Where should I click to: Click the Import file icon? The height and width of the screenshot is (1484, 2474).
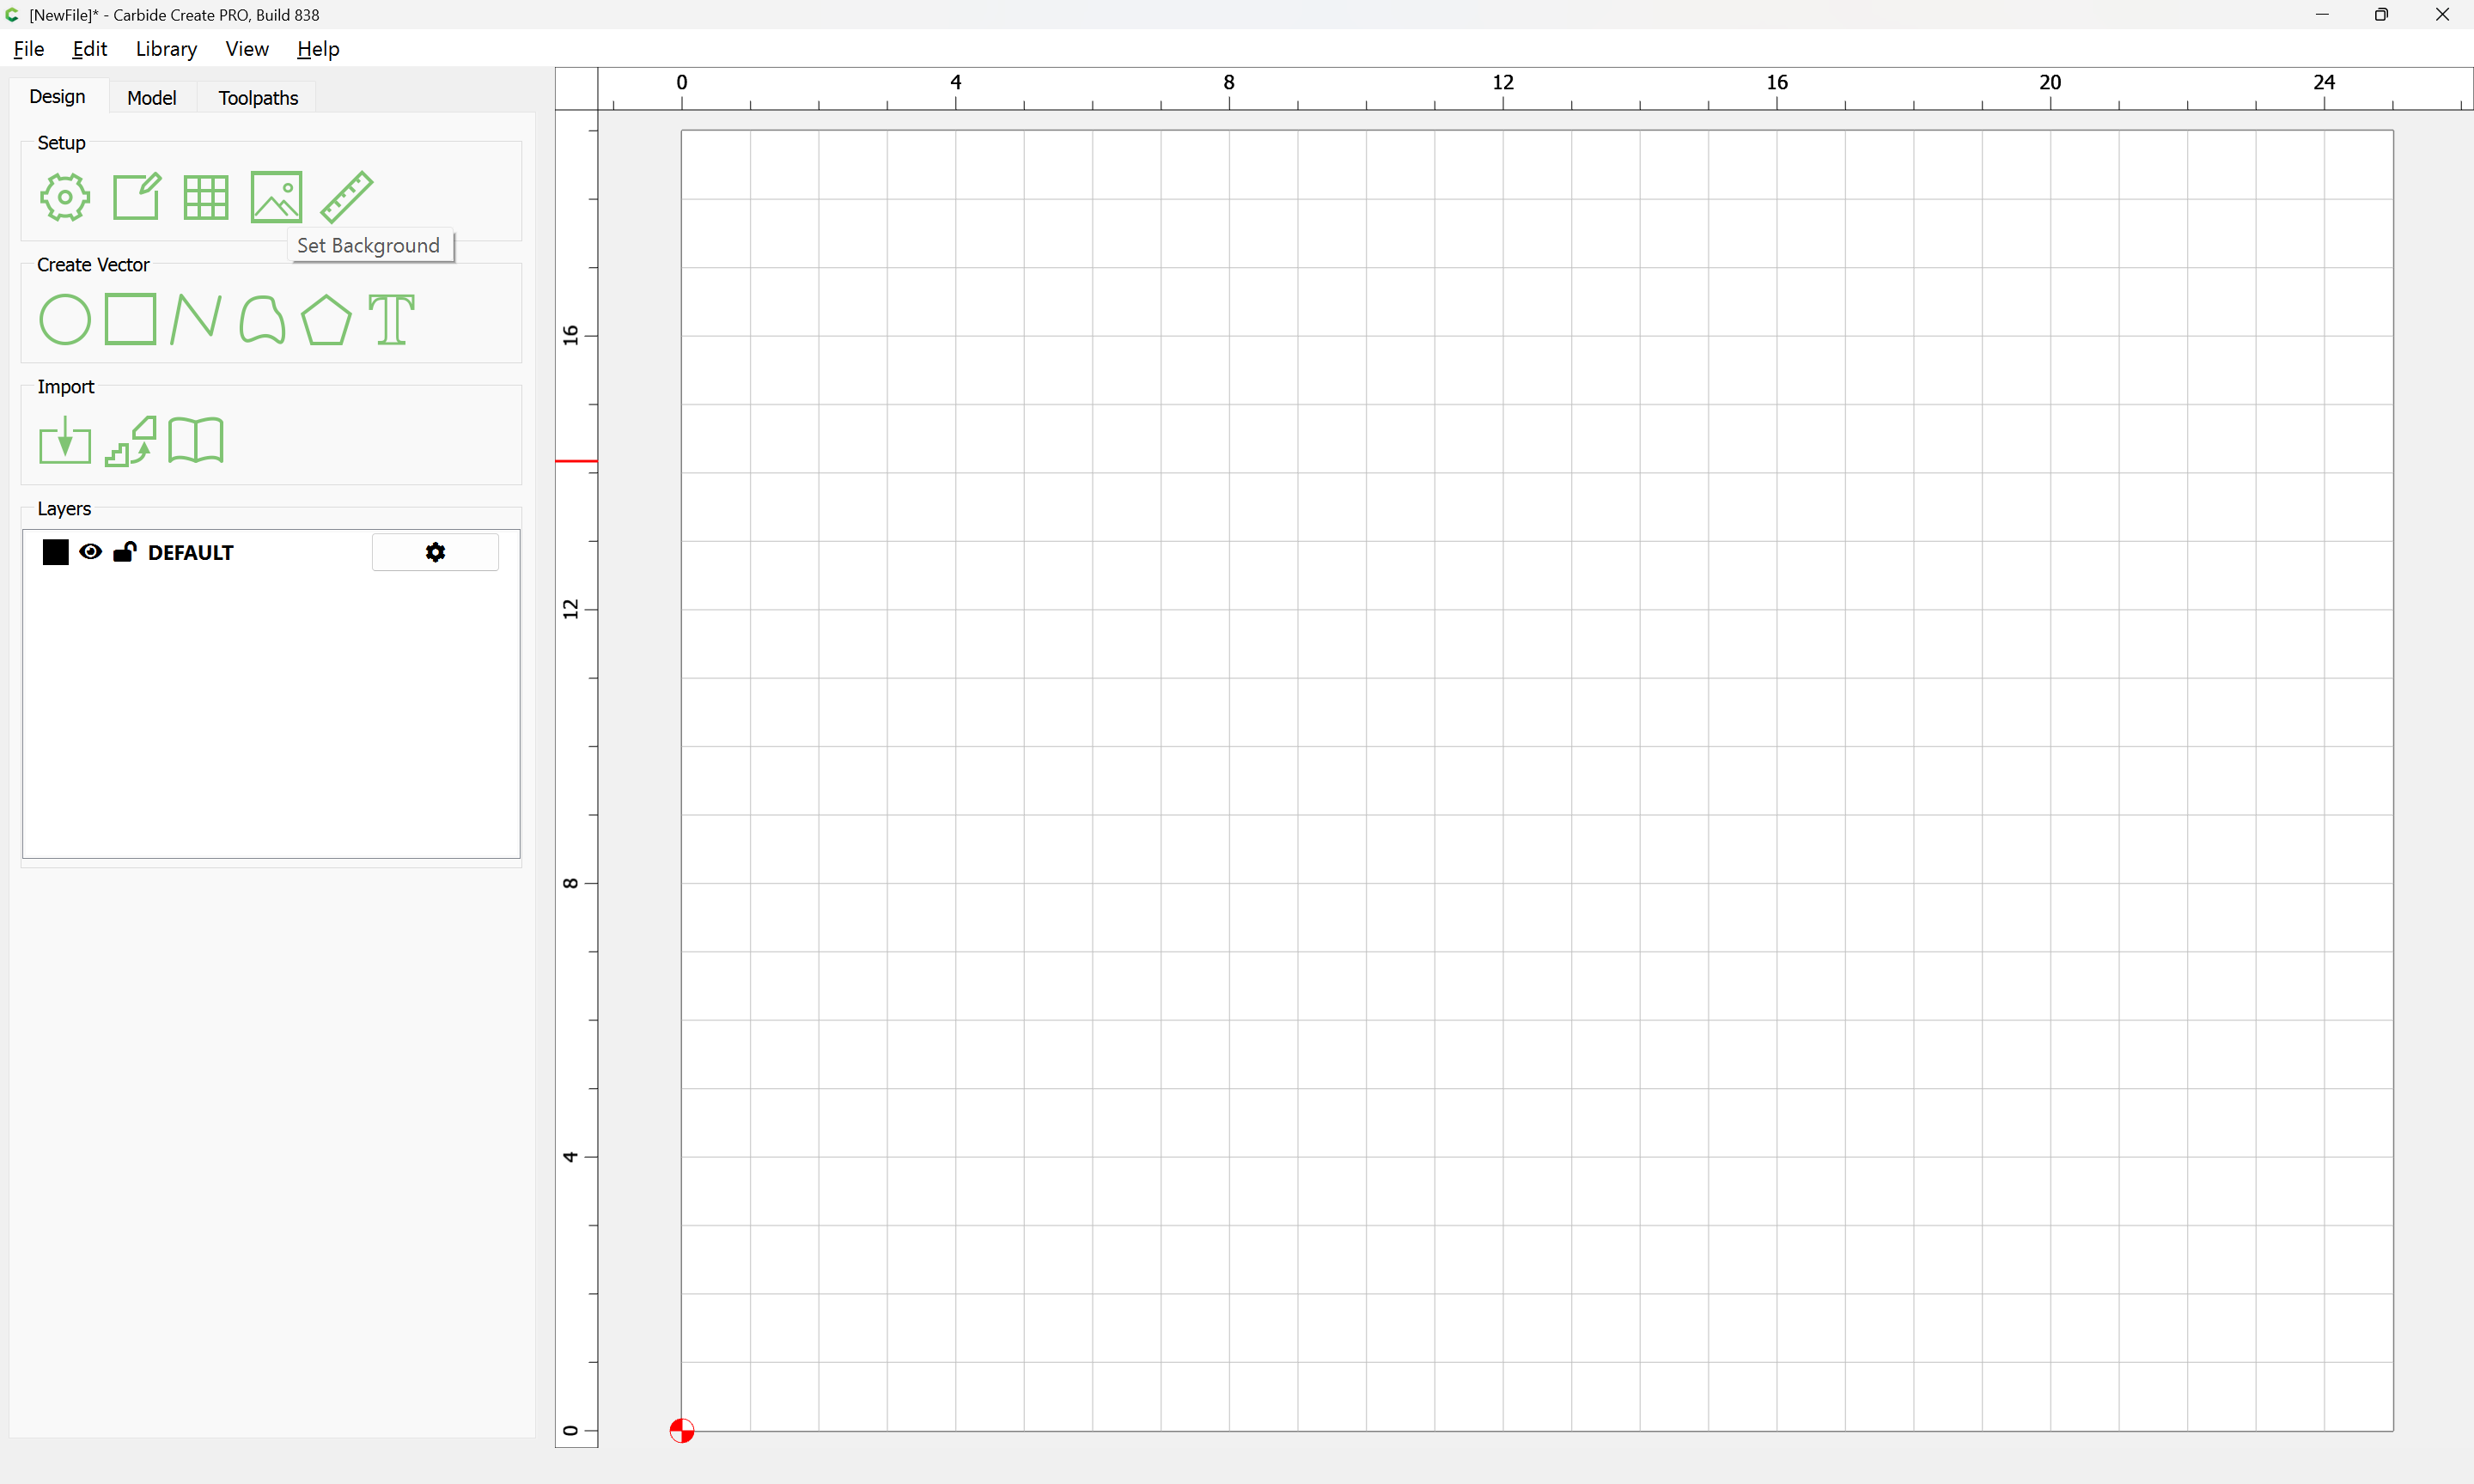click(x=65, y=441)
